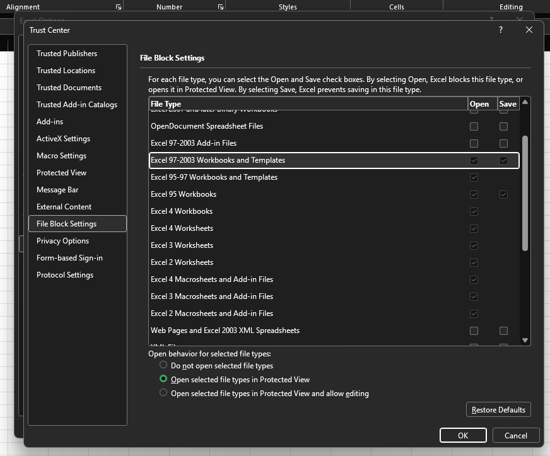Go to Protected View settings
This screenshot has height=456, width=550.
point(78,173)
